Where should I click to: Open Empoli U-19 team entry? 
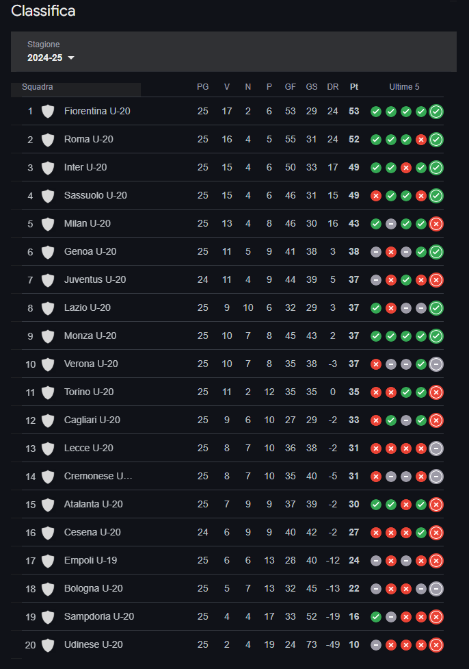tap(90, 560)
